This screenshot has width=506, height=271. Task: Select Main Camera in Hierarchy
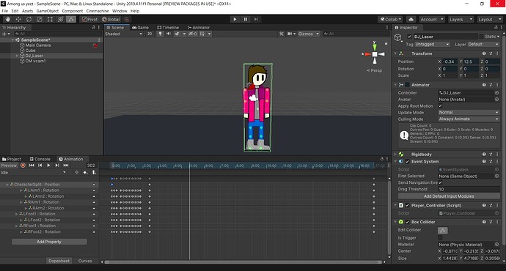click(37, 45)
